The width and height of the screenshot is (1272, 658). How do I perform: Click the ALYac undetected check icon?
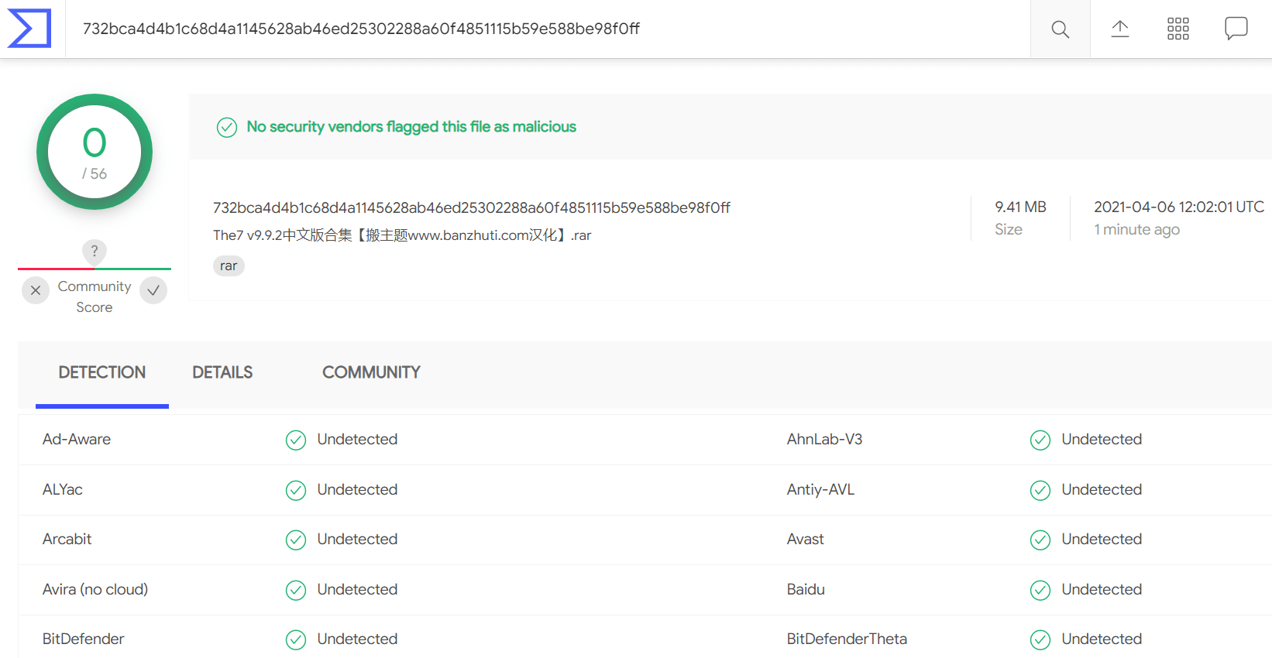point(296,490)
